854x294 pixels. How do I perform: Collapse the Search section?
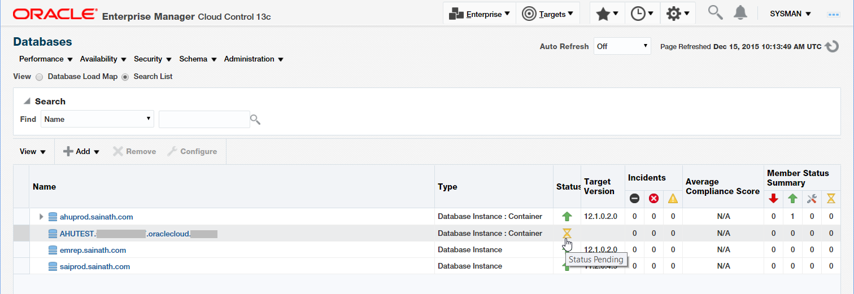(27, 102)
